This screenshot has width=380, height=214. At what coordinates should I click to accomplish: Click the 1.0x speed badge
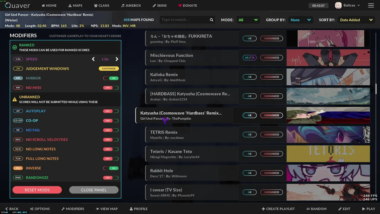point(18,59)
